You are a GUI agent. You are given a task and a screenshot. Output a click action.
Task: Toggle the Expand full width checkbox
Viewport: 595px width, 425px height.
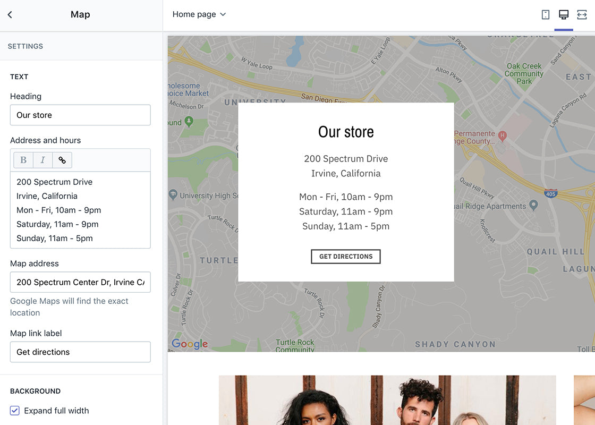(x=15, y=411)
